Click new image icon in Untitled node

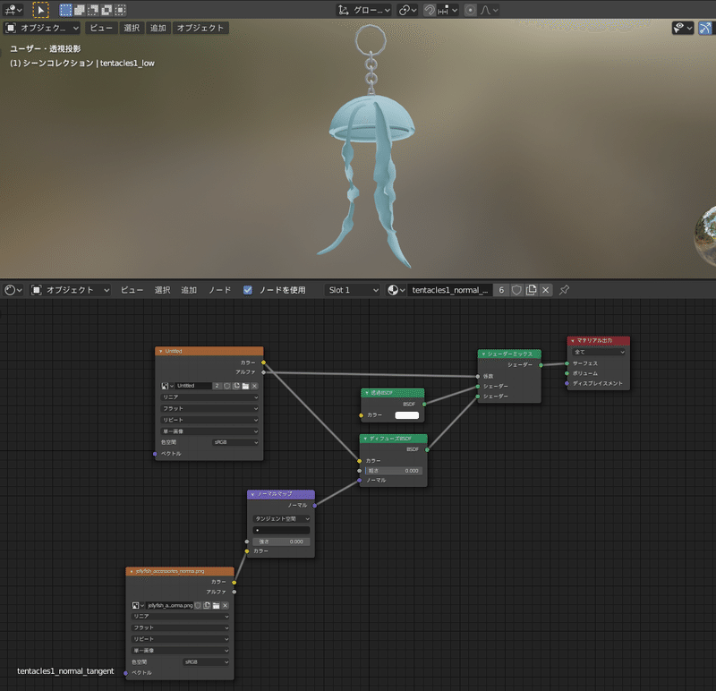tap(236, 386)
